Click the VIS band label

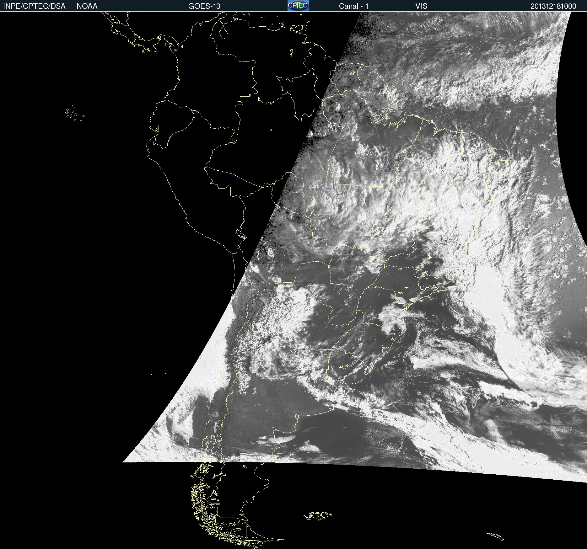(x=421, y=6)
